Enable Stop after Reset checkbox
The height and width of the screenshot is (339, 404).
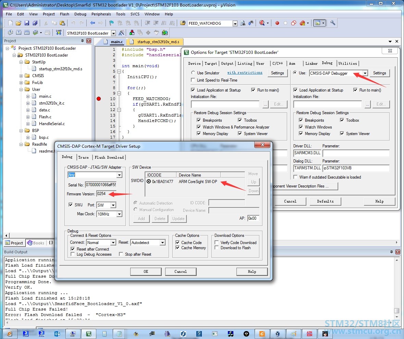(121, 254)
